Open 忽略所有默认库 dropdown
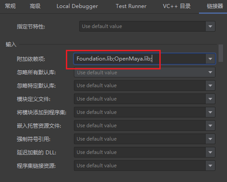 tap(145, 72)
